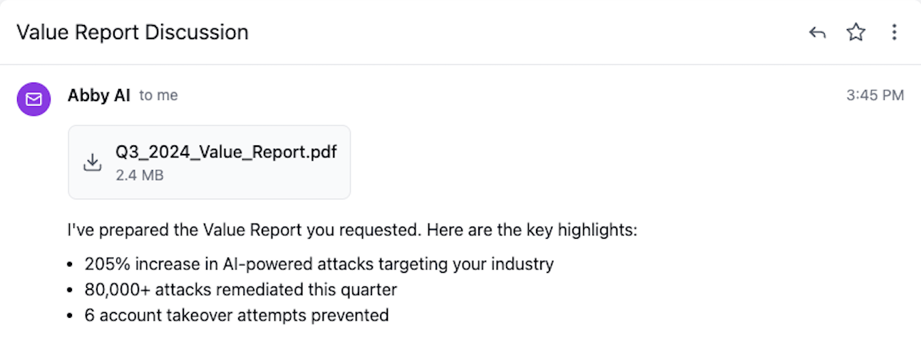
Task: Open the Q3_2024_Value_Report.pdf filename
Action: (x=226, y=152)
